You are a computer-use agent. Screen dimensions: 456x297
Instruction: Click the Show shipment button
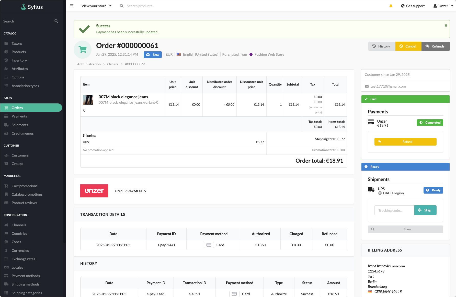405,229
